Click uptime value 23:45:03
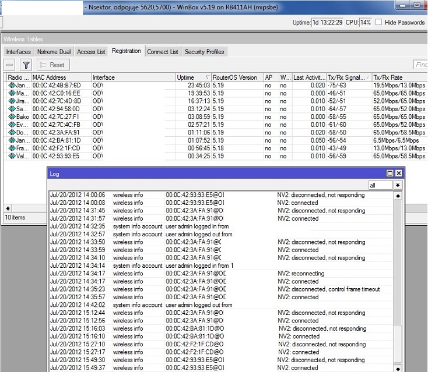The height and width of the screenshot is (372, 428). point(199,86)
